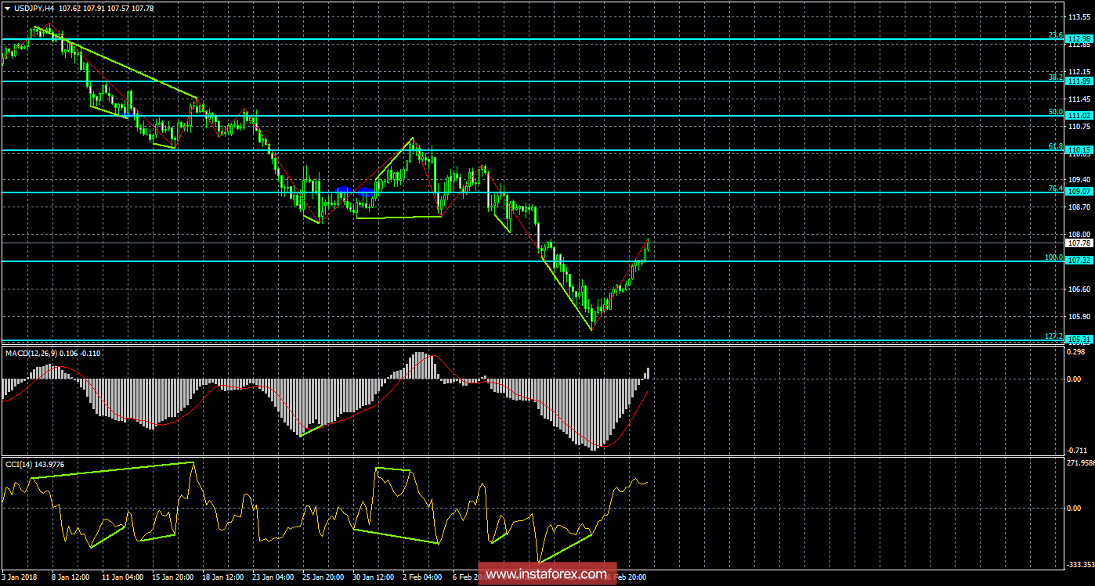Click the 112.98 price tag on right axis
This screenshot has width=1095, height=586.
coord(1080,37)
